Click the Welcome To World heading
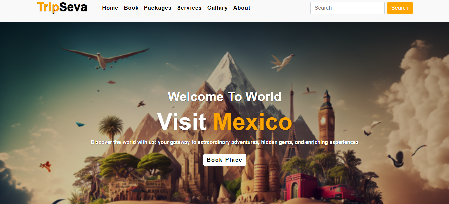449x204 pixels. tap(224, 97)
